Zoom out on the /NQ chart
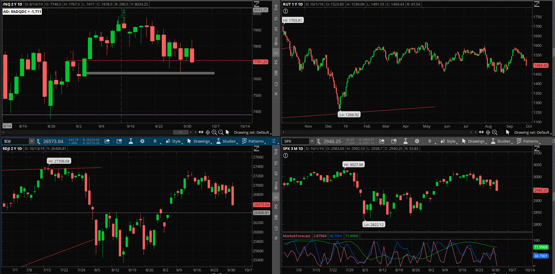The height and width of the screenshot is (274, 555). [x=221, y=132]
